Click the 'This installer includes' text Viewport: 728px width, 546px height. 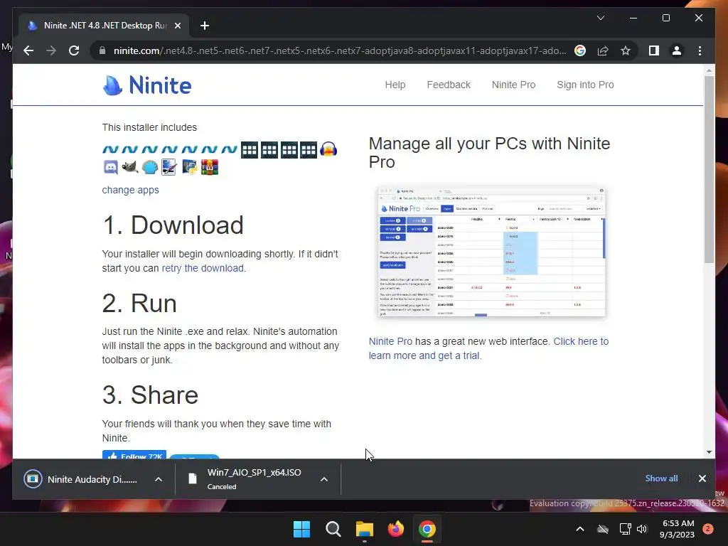click(x=149, y=127)
